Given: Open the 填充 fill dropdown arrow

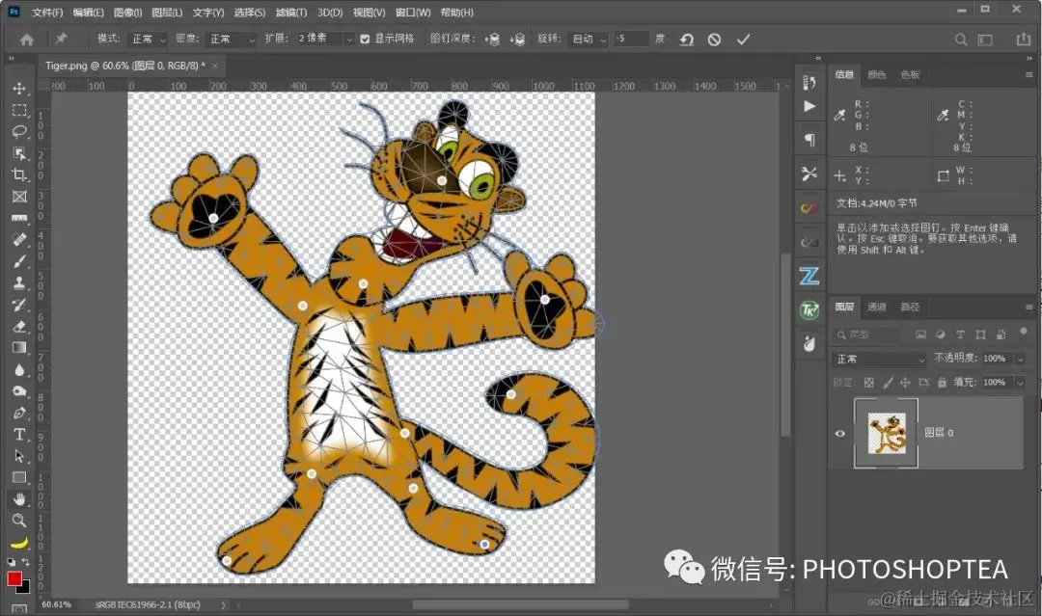Looking at the screenshot, I should tap(1020, 383).
